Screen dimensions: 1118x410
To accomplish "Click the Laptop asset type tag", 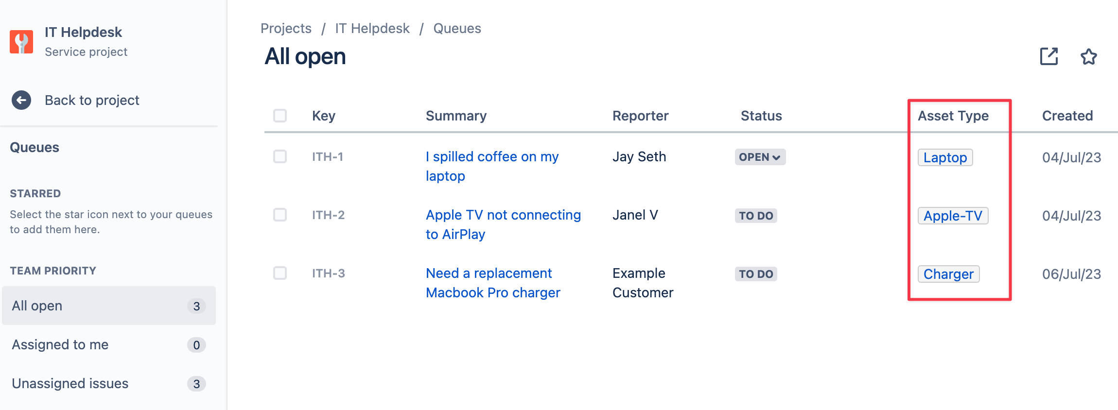I will pyautogui.click(x=945, y=157).
